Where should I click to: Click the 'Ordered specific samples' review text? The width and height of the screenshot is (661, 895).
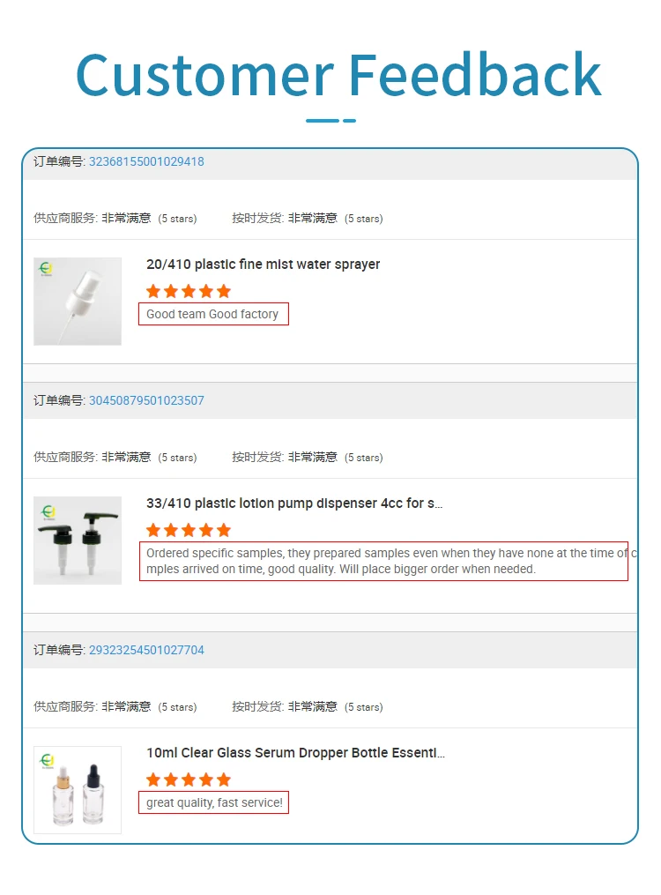[384, 562]
